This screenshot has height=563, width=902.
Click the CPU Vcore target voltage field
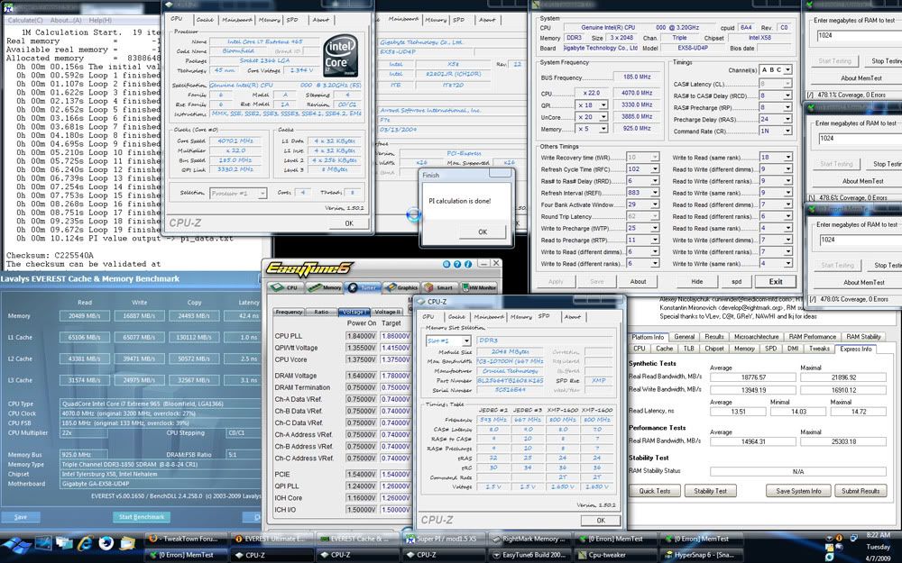click(395, 359)
